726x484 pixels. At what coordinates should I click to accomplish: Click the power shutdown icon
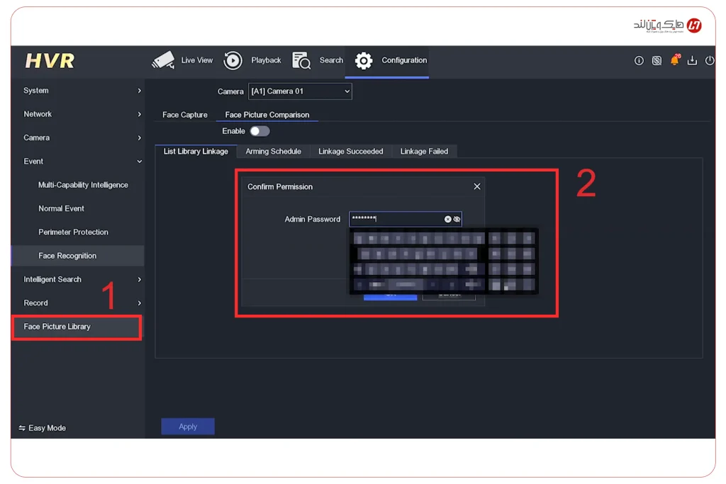tap(710, 61)
